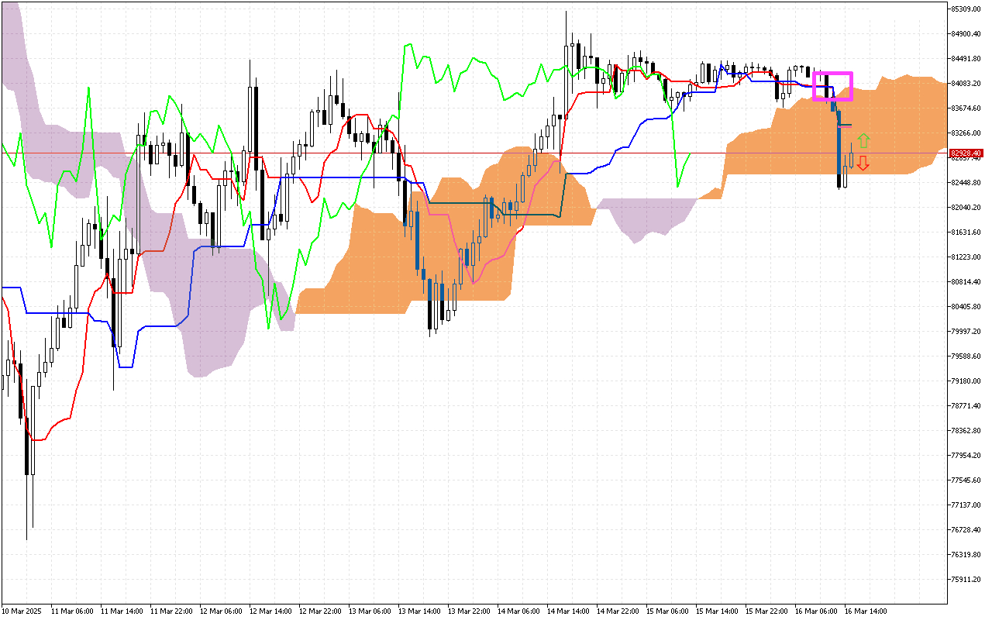Click the 15 Mar 06:00 time label
992x620 pixels.
click(x=667, y=611)
